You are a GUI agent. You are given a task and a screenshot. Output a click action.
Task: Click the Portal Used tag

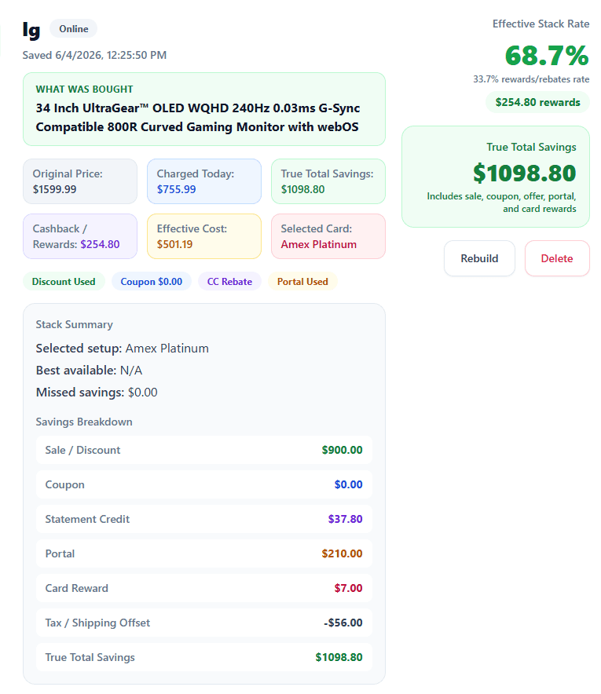302,282
